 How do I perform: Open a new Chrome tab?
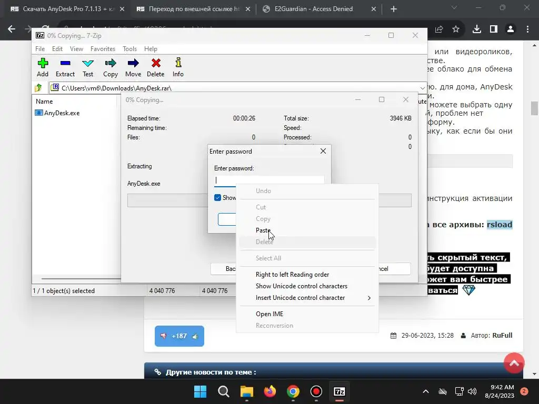tap(394, 9)
